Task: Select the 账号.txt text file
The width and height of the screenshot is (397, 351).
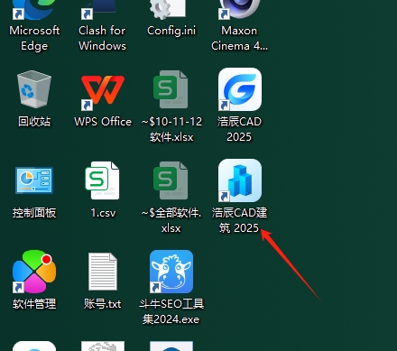Action: click(x=103, y=272)
